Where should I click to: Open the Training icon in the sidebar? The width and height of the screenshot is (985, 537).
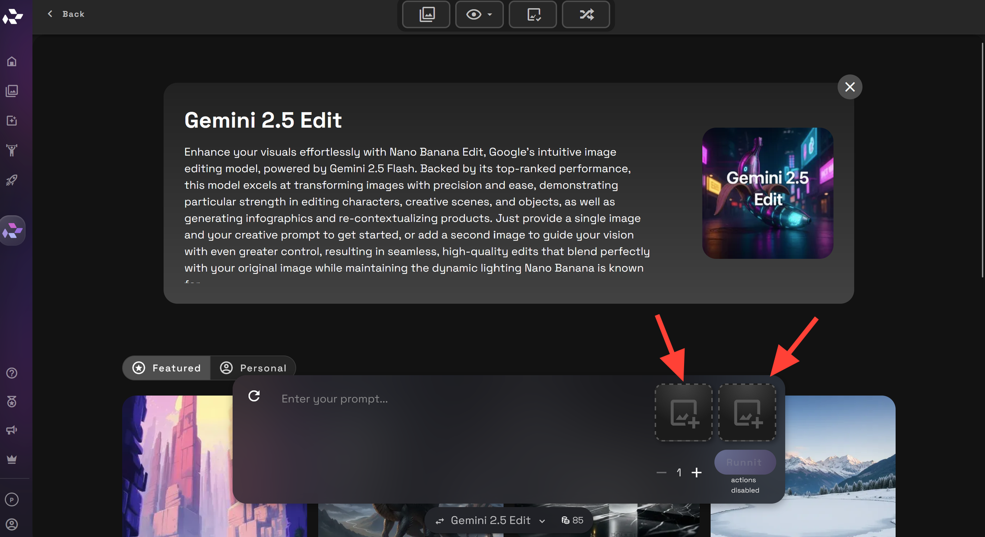coord(12,150)
